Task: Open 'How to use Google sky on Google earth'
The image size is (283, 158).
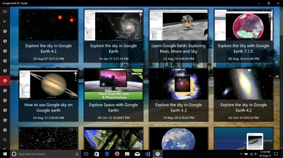Action: (48, 95)
